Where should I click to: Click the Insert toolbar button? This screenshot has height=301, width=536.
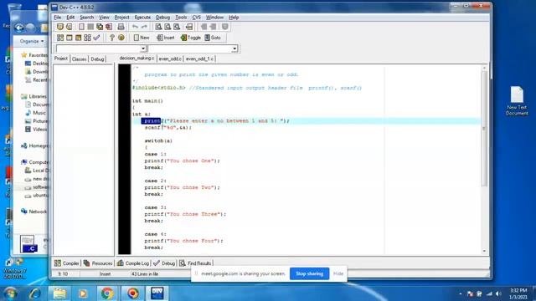point(166,38)
